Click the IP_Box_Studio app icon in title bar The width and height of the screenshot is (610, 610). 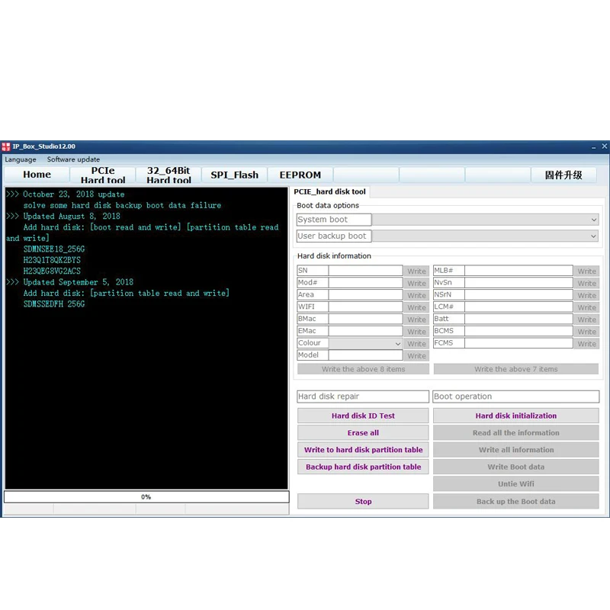coord(6,146)
